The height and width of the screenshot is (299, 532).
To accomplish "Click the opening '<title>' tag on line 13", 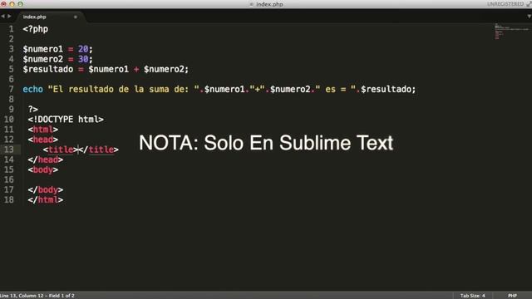I will (x=61, y=149).
